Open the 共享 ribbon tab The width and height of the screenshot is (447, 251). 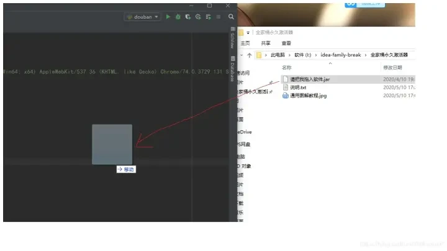(266, 43)
